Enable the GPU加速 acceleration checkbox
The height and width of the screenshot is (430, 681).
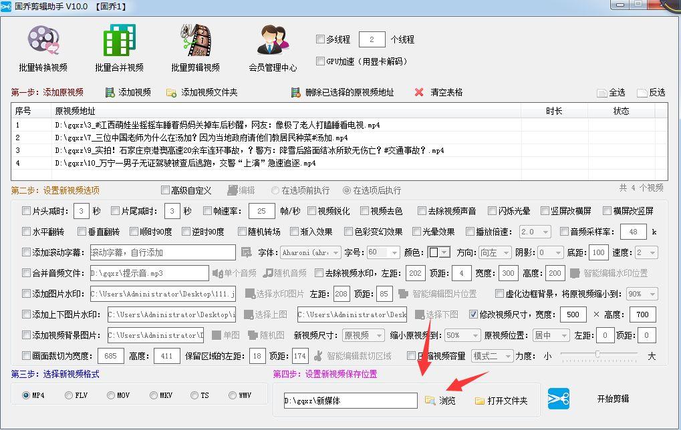319,61
